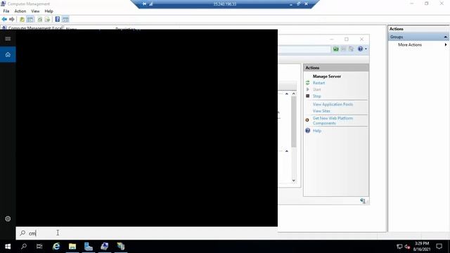Select Home icon in Start search sidebar
The width and height of the screenshot is (450, 253).
tap(8, 55)
